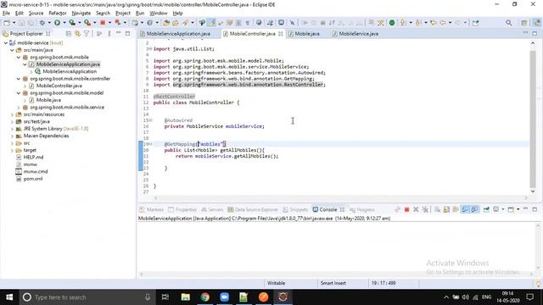Close the MobileController.java tab
Viewport: 543px width, 305px height.
coord(280,34)
